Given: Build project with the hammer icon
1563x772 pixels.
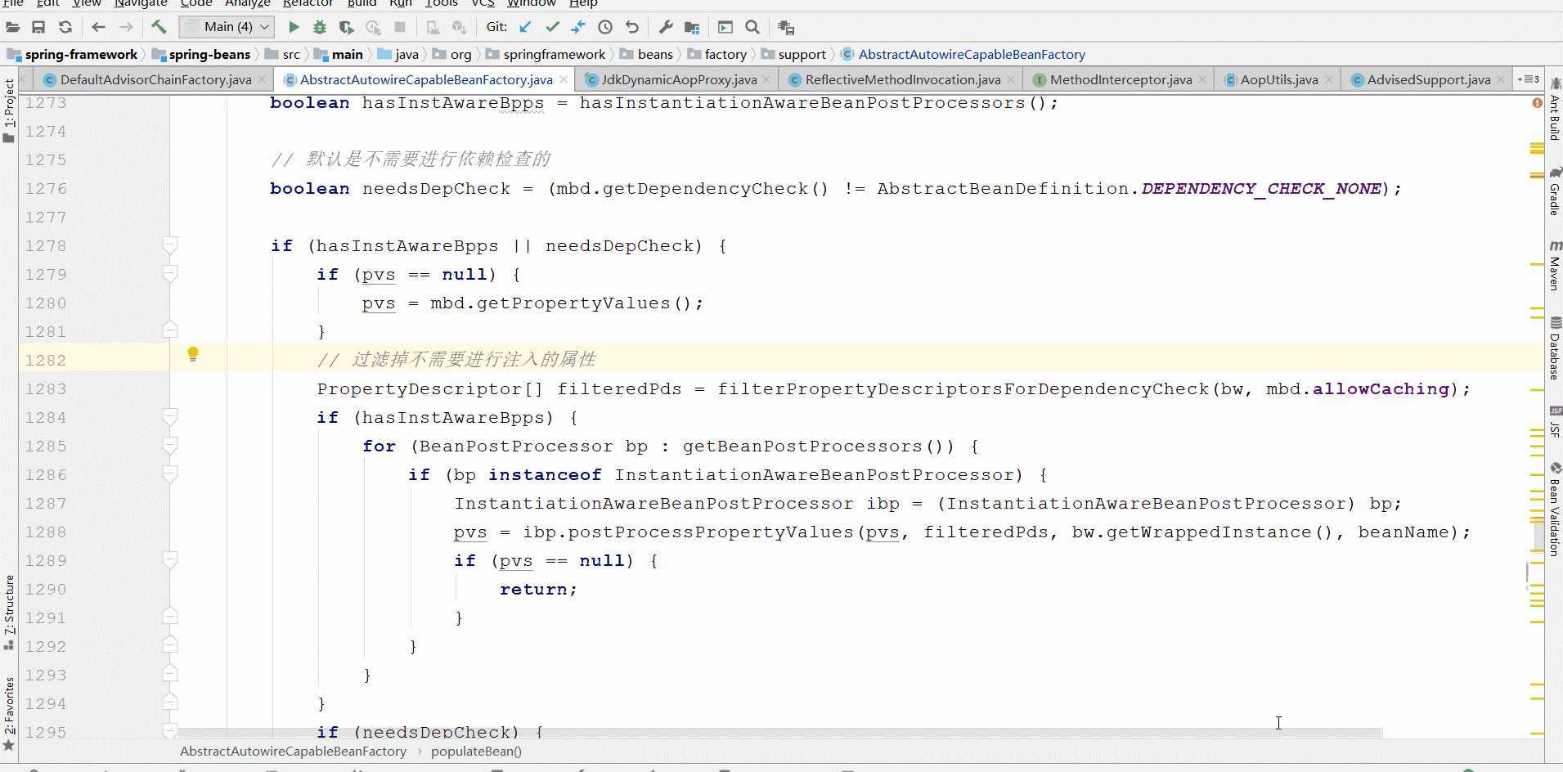Looking at the screenshot, I should [x=159, y=27].
